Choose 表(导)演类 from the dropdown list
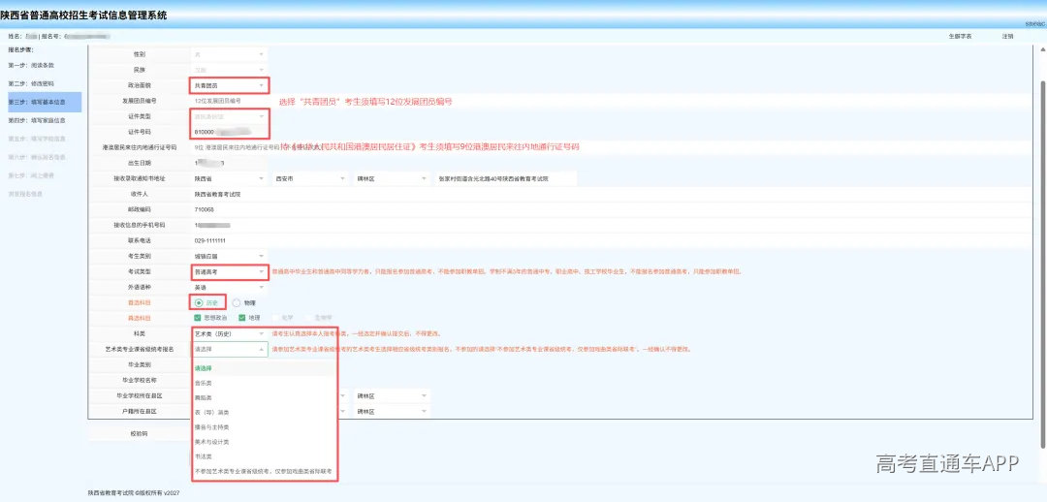This screenshot has width=1047, height=502. coord(265,413)
